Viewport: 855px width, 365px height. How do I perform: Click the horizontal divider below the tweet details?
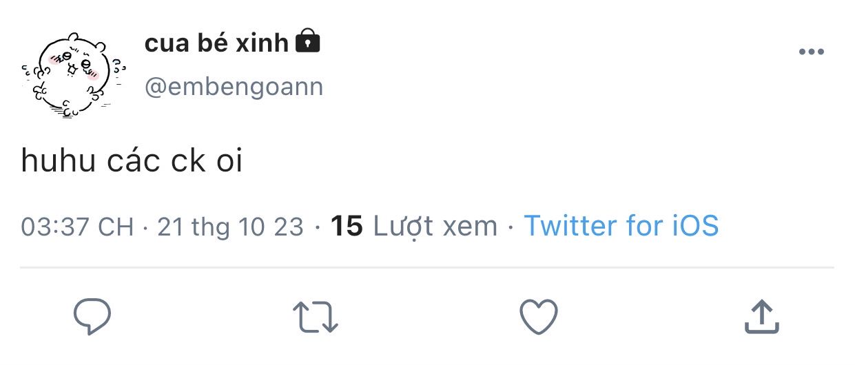click(427, 267)
